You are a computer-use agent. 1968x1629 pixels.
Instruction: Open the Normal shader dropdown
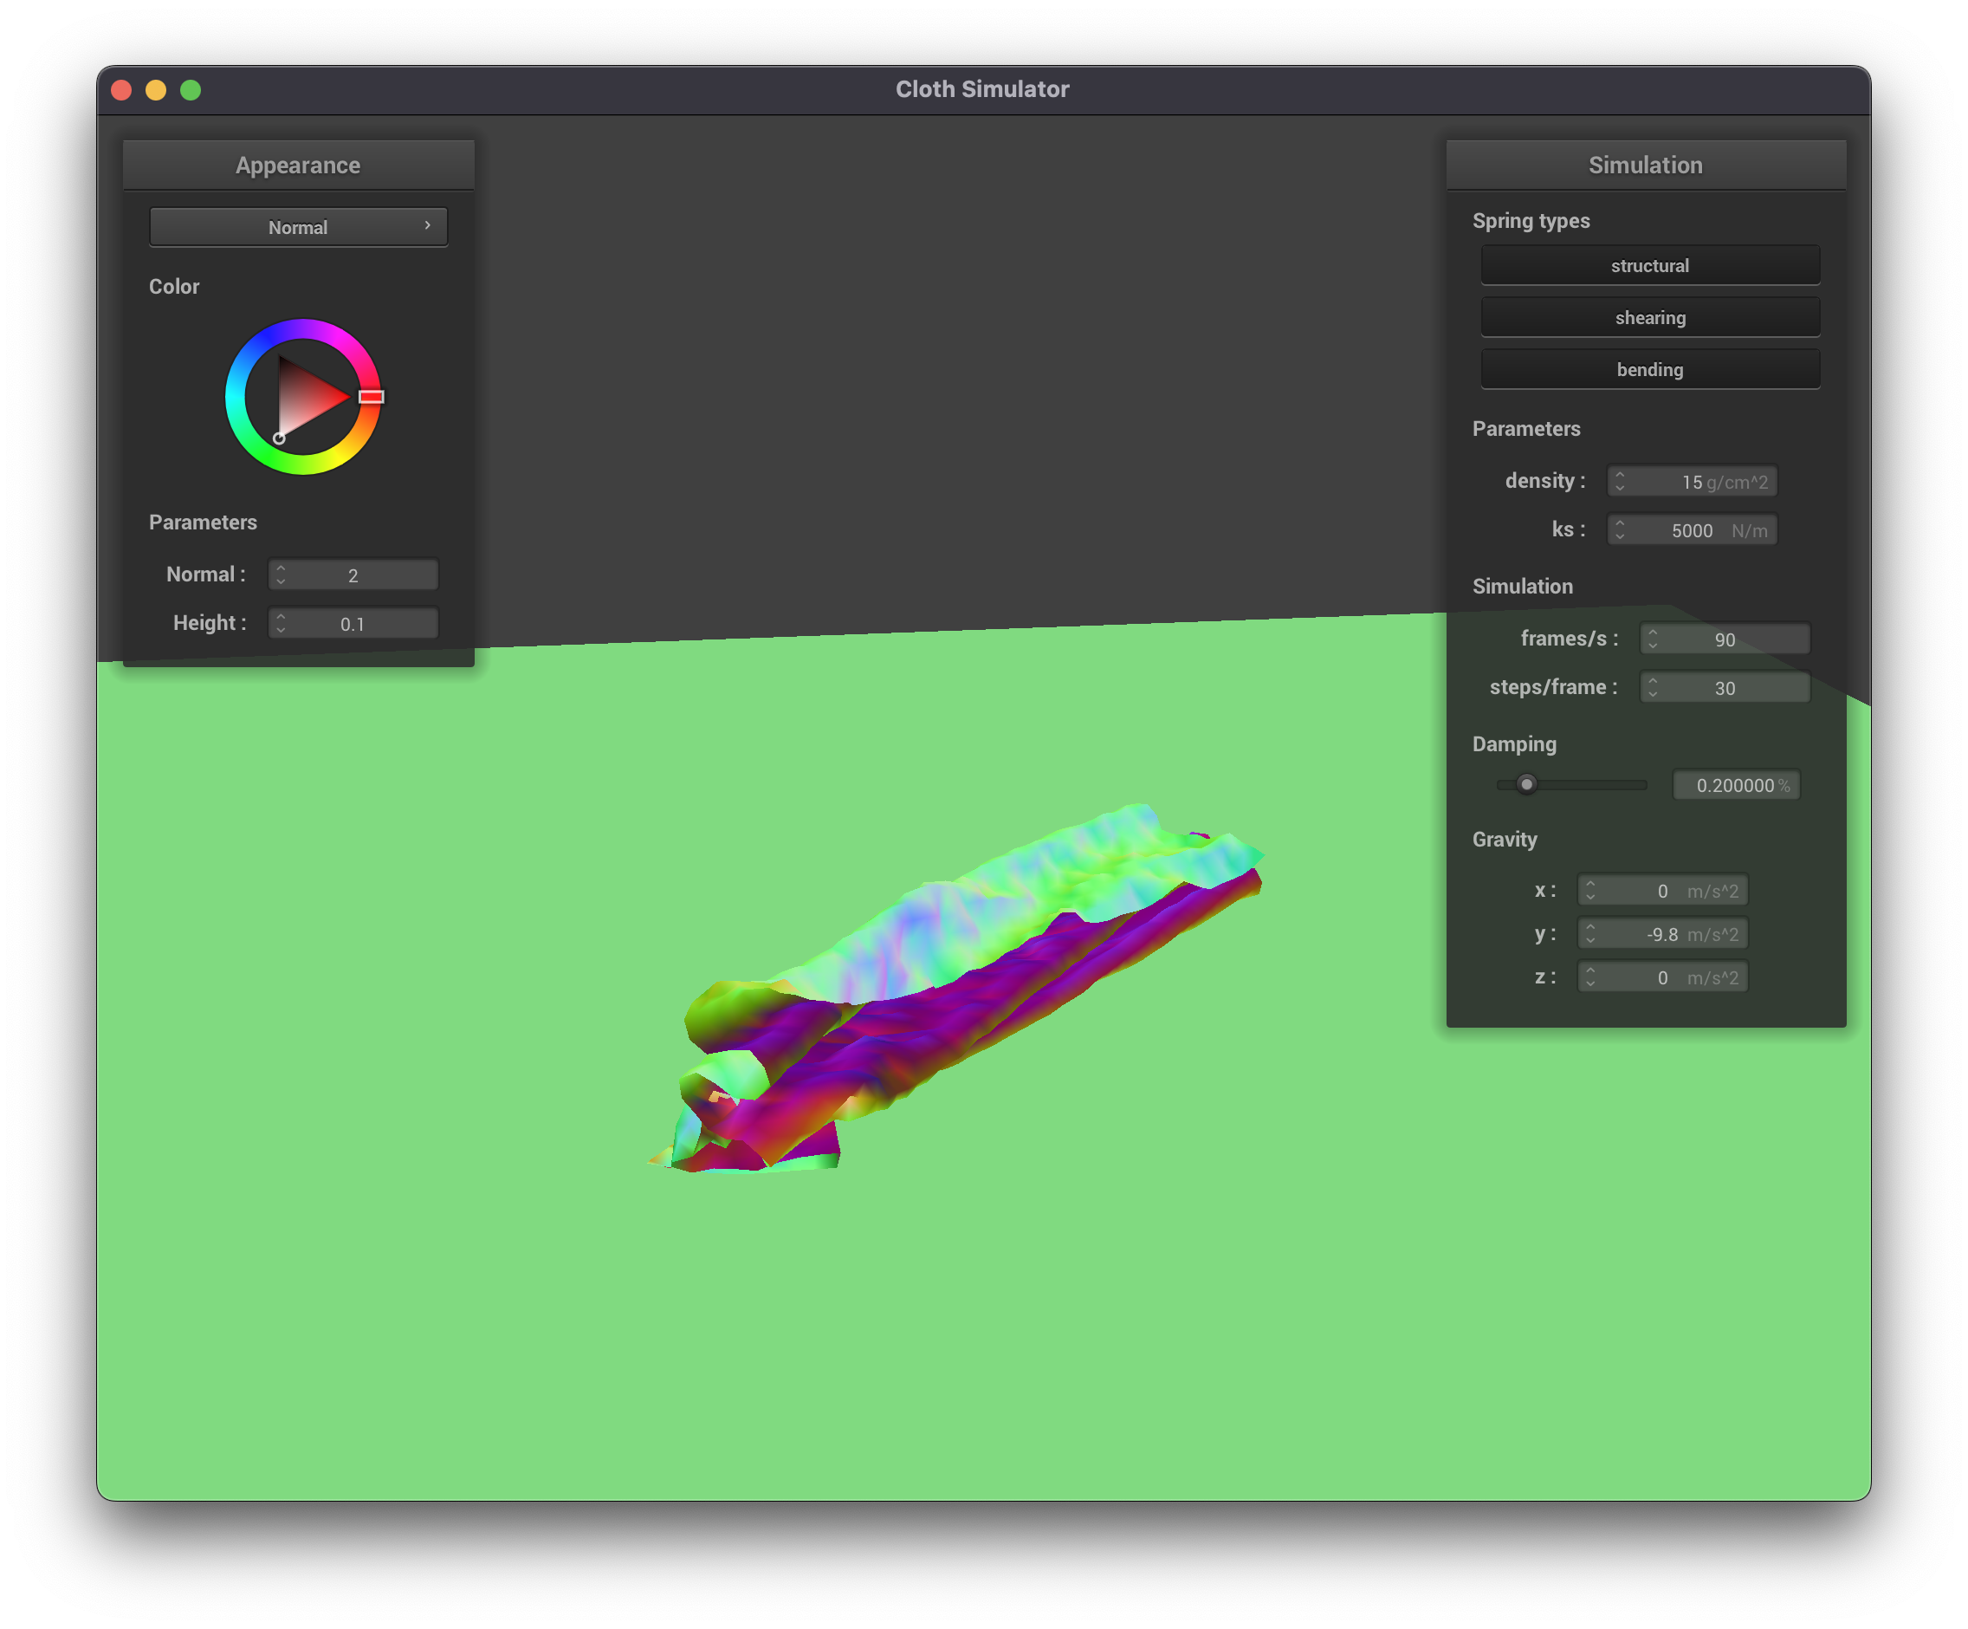click(298, 227)
